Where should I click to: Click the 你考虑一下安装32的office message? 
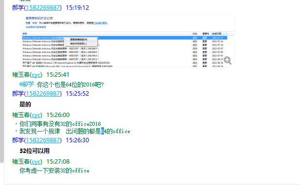[x=54, y=170]
